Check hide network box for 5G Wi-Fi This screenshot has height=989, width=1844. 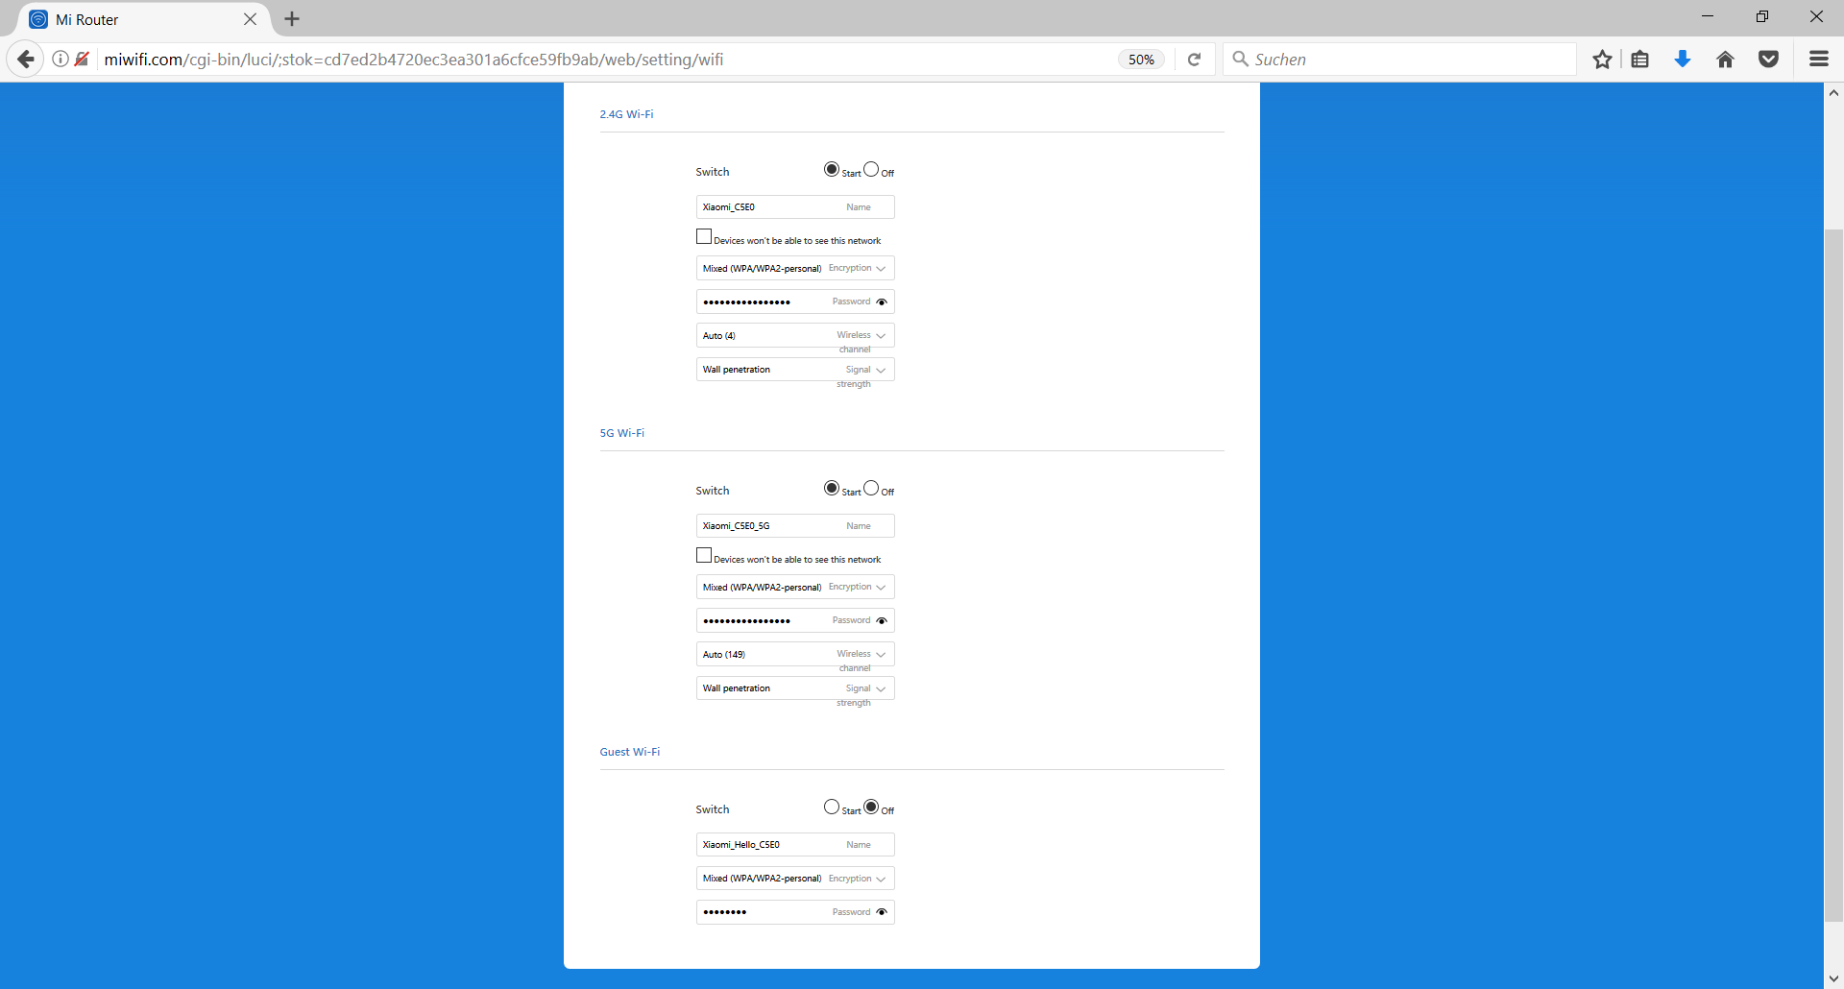click(704, 555)
